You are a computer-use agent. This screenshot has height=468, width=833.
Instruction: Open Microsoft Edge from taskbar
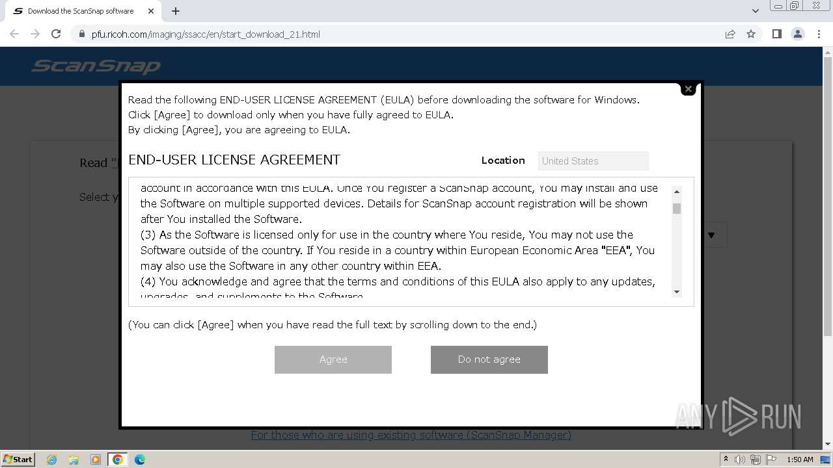140,460
